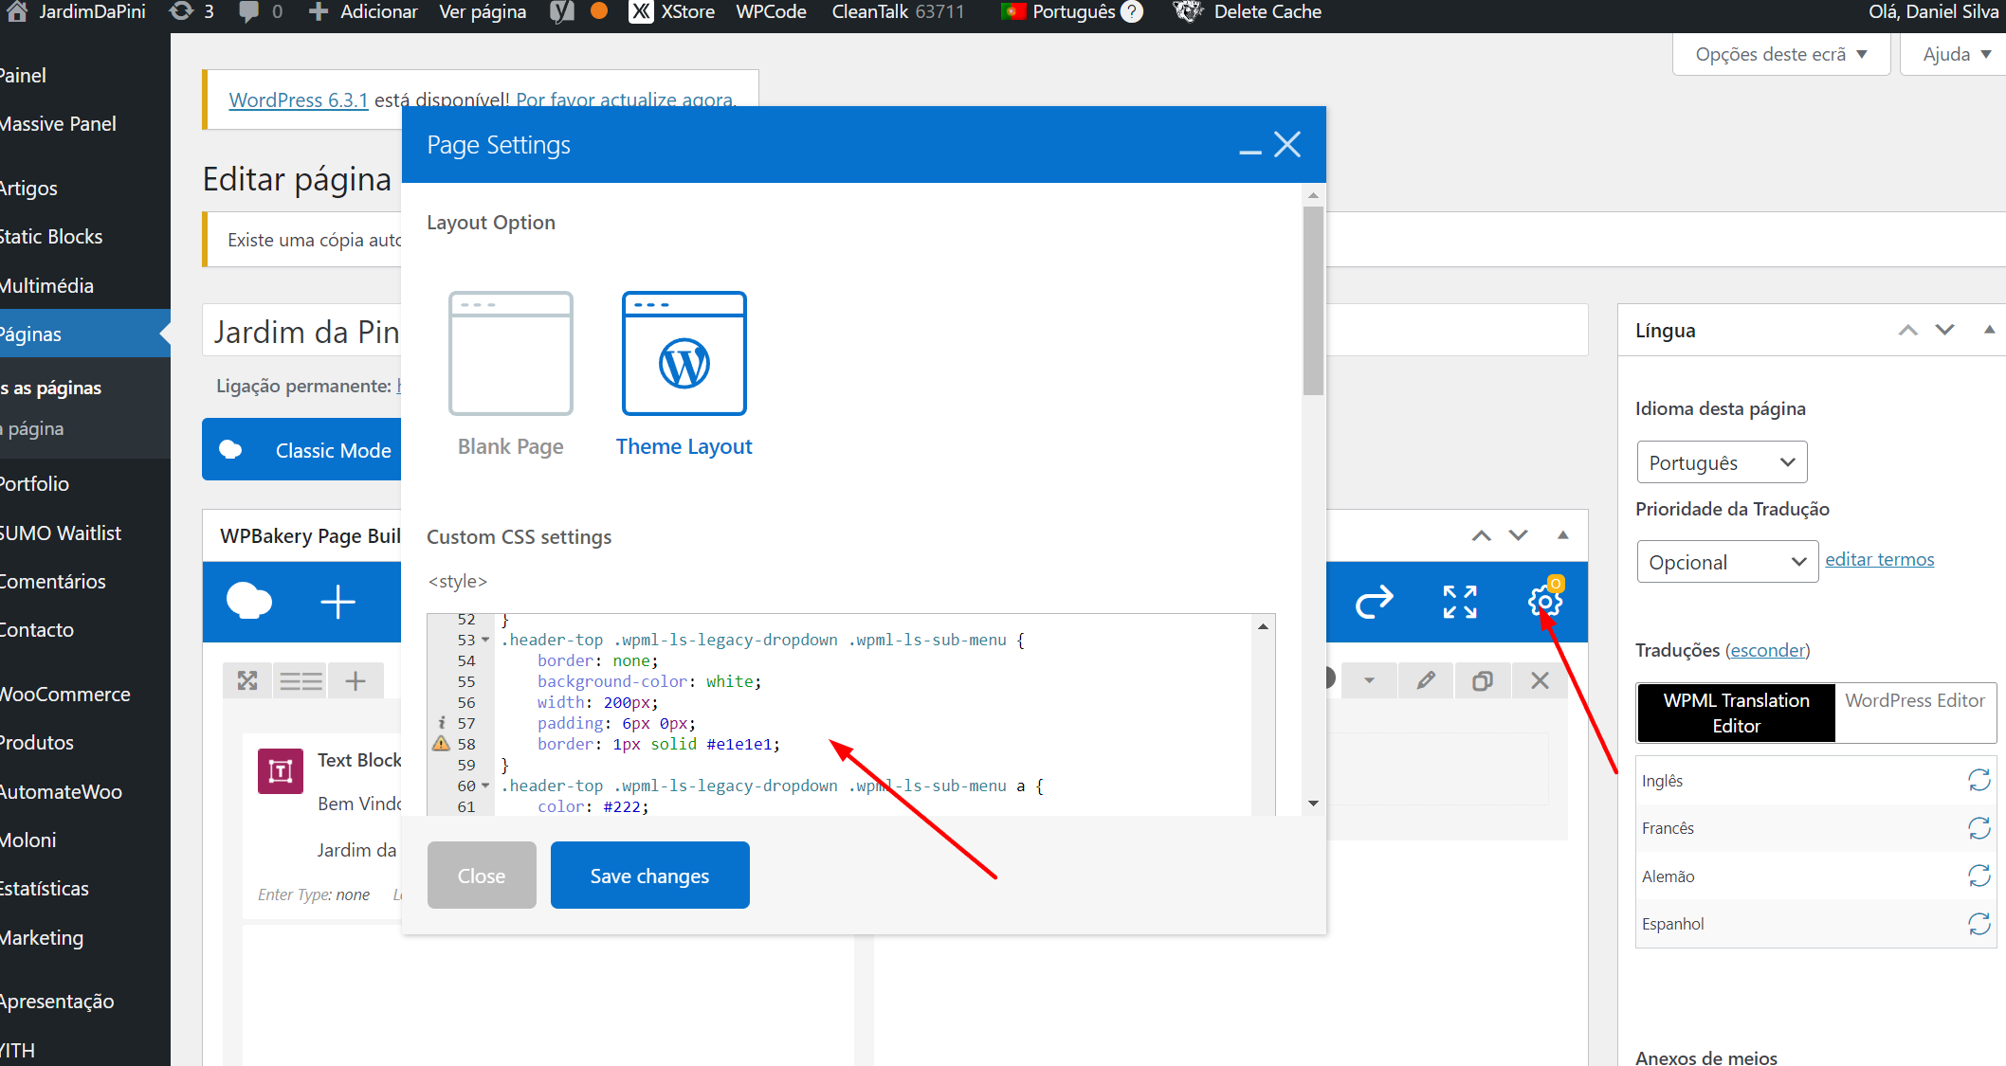Click the WPBakery redo arrow icon
The width and height of the screenshot is (2006, 1066).
[1374, 602]
